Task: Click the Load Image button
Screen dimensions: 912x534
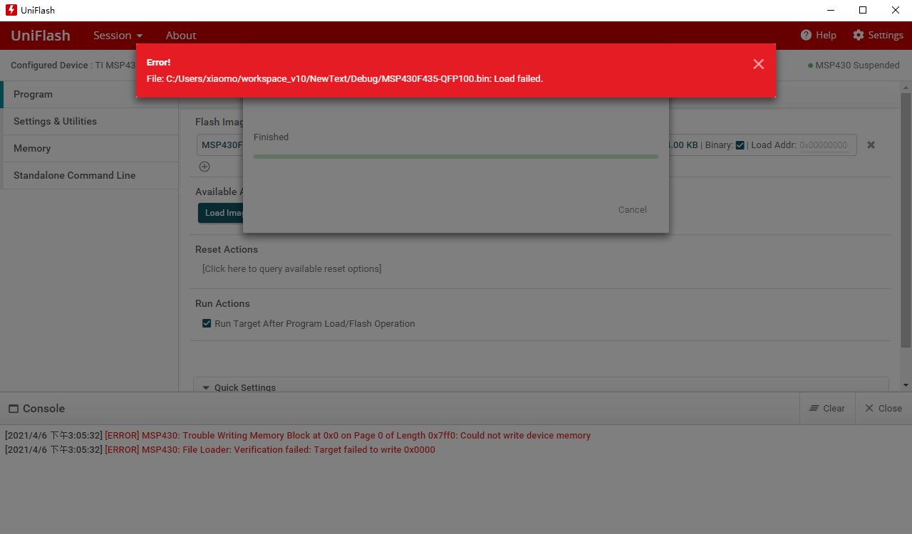Action: [x=221, y=213]
